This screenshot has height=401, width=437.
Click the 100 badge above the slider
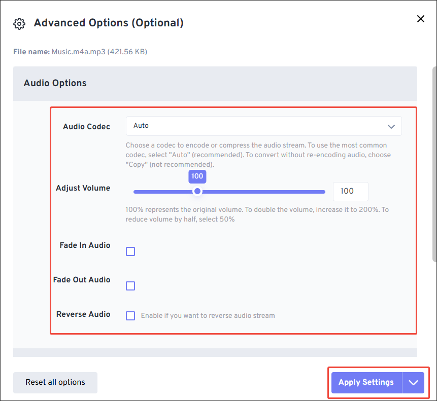(197, 176)
